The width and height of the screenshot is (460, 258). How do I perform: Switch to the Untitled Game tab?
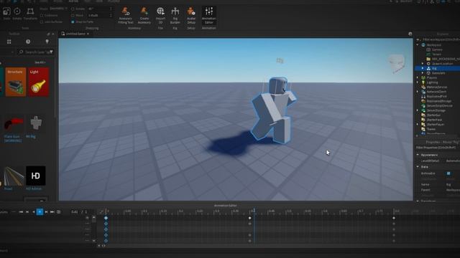75,34
